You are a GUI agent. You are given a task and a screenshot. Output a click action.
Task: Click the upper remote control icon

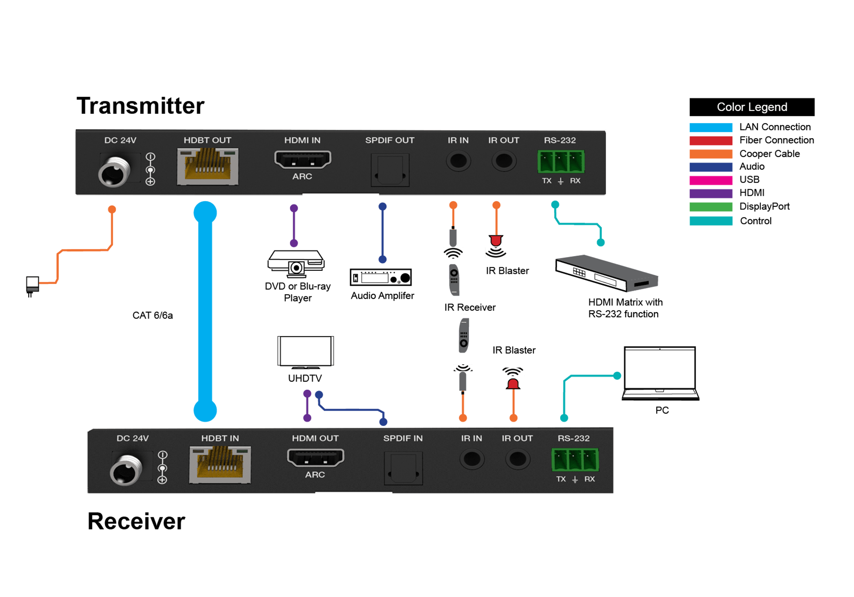click(x=454, y=280)
